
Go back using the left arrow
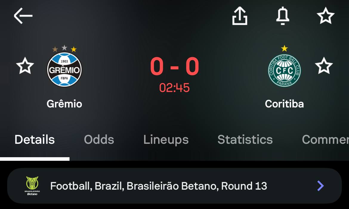click(23, 16)
